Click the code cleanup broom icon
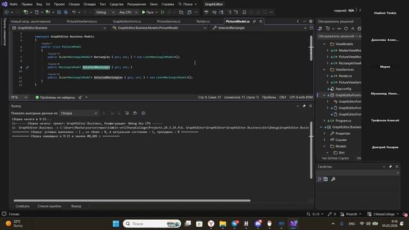The width and height of the screenshot is (409, 230). (x=80, y=97)
